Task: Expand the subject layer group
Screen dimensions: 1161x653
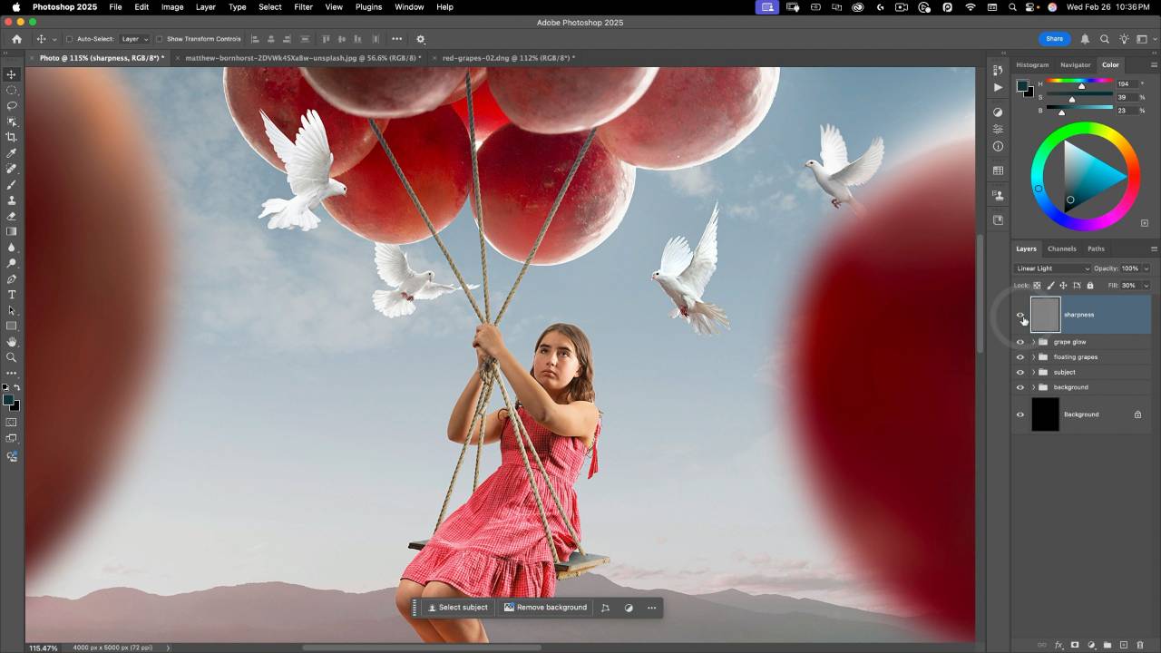Action: coord(1033,373)
